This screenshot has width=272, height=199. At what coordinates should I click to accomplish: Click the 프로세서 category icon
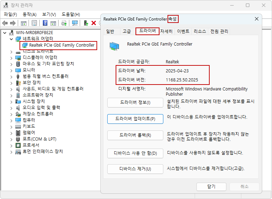click(18, 145)
